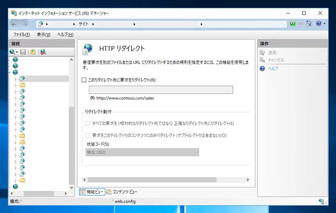Go back using the navigation back arrow
Screen dimensions: 336x213
tap(14, 24)
